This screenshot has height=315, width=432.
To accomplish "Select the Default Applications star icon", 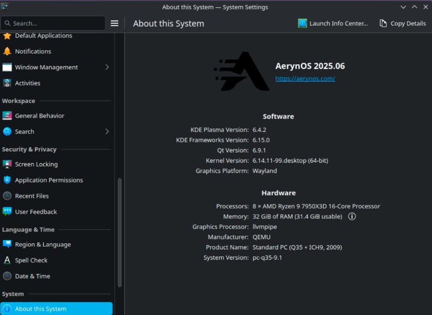I will [x=8, y=35].
